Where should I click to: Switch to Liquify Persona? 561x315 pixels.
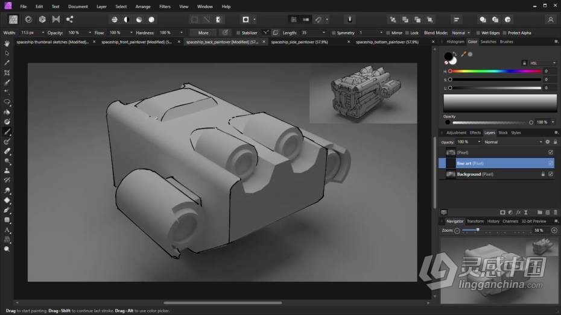point(28,19)
